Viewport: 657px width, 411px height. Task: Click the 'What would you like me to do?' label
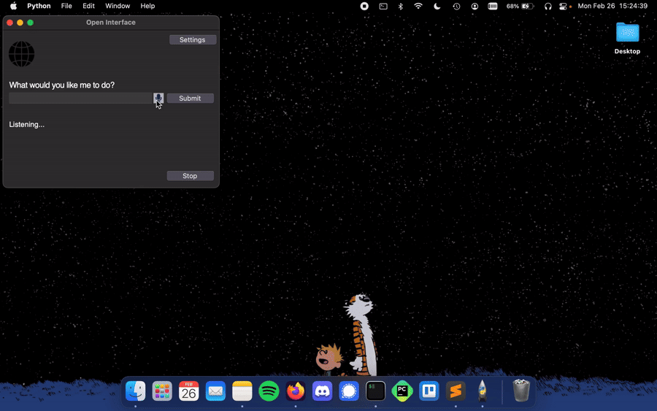point(61,85)
